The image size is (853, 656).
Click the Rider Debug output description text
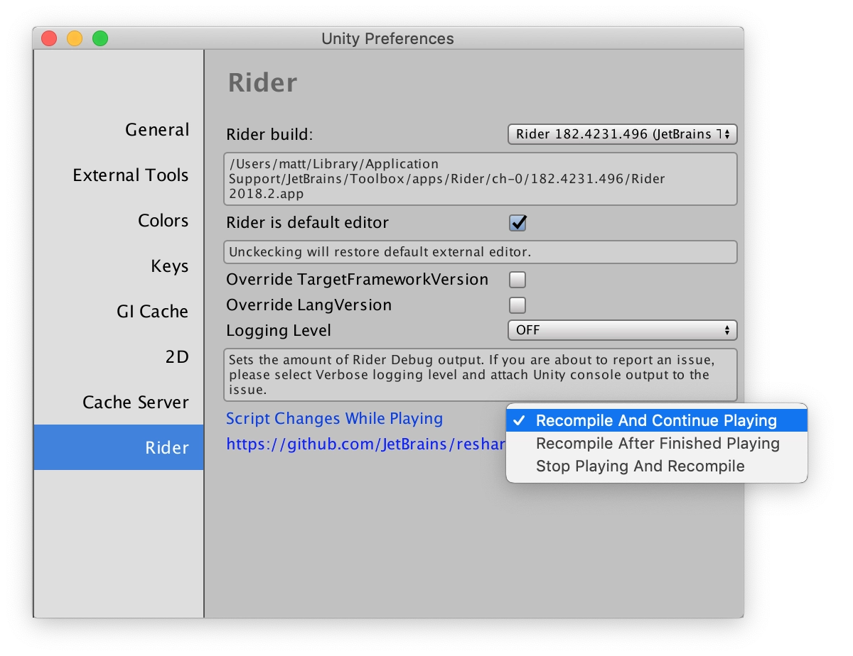(481, 375)
